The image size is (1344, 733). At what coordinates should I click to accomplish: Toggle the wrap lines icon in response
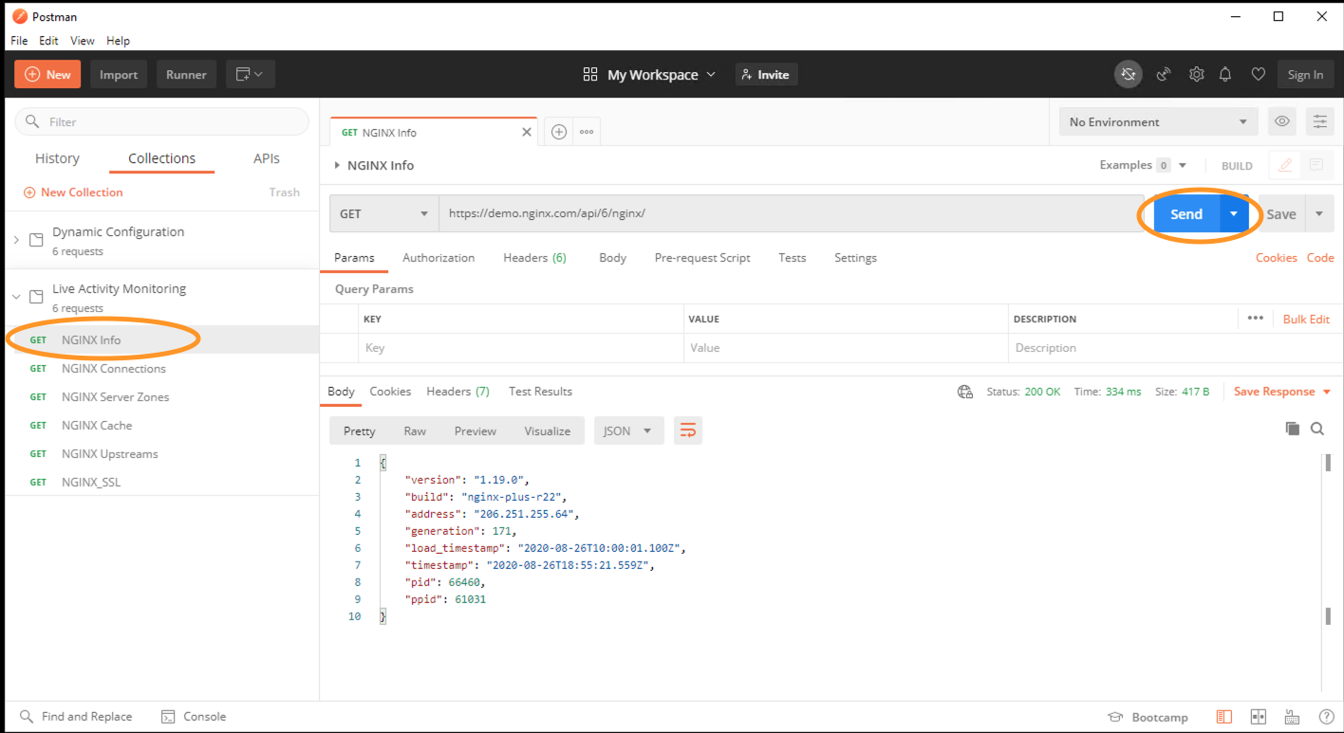pyautogui.click(x=688, y=431)
